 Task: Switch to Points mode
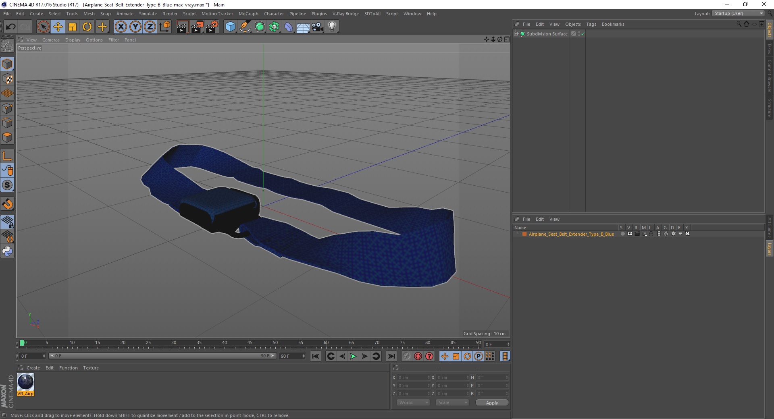[7, 108]
